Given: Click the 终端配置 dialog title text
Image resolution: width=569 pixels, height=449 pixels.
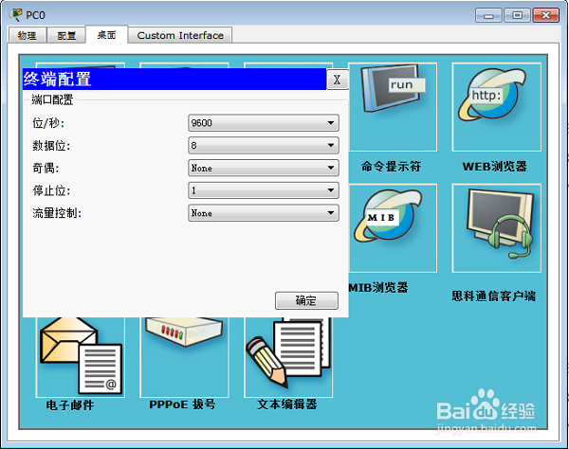Looking at the screenshot, I should 57,79.
